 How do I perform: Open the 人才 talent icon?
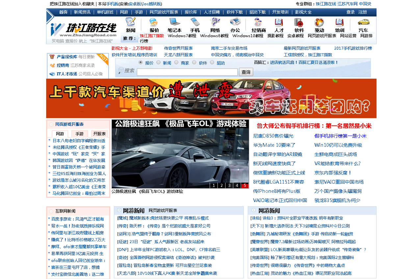coord(279,22)
